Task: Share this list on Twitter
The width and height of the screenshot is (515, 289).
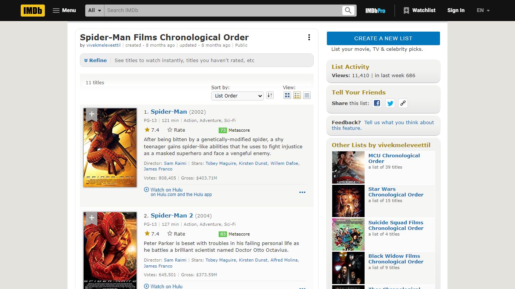Action: pyautogui.click(x=390, y=103)
